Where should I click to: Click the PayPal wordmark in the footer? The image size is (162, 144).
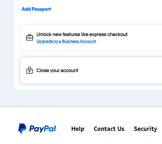tap(42, 129)
